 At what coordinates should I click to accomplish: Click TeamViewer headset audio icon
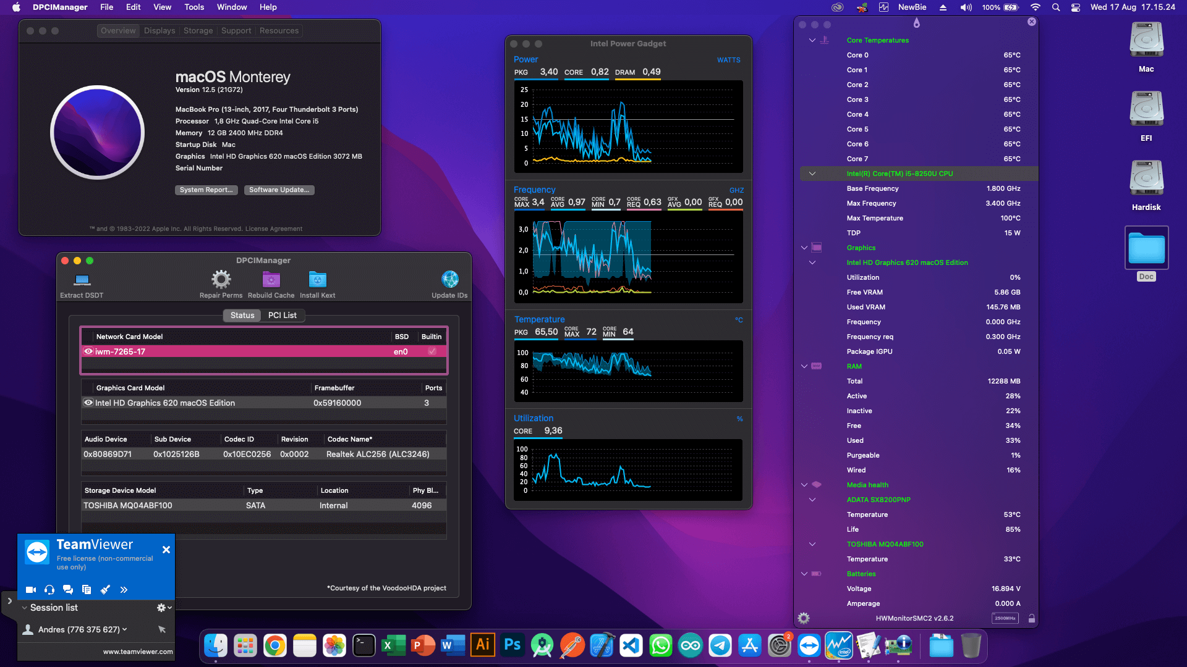[49, 590]
